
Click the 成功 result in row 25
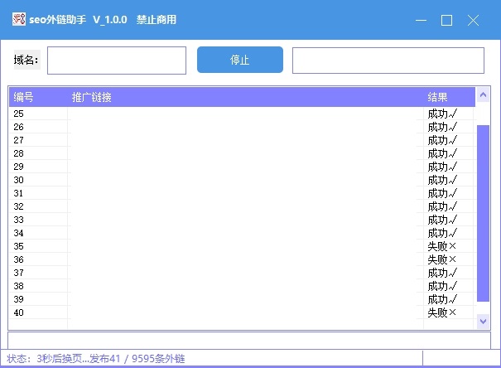(x=442, y=114)
